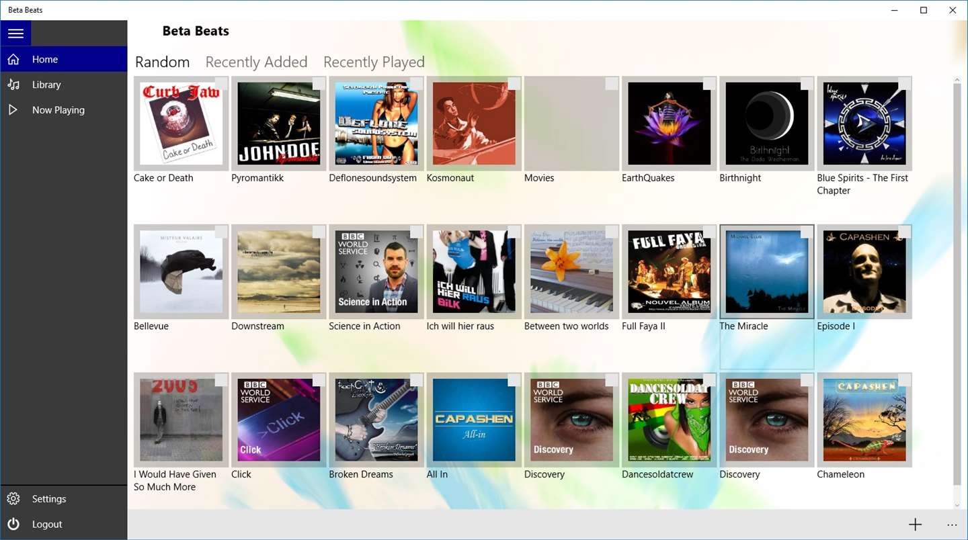Tick the Cake or Death selection checkbox
The image size is (968, 540).
pos(221,83)
